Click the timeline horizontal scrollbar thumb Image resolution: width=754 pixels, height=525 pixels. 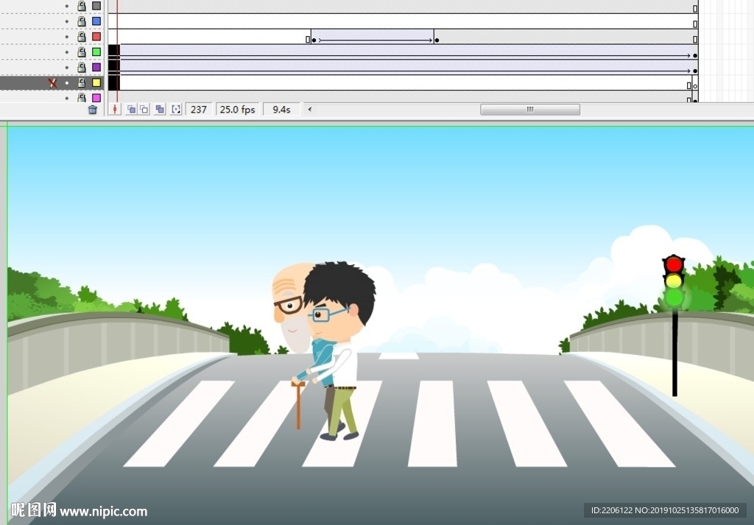530,110
